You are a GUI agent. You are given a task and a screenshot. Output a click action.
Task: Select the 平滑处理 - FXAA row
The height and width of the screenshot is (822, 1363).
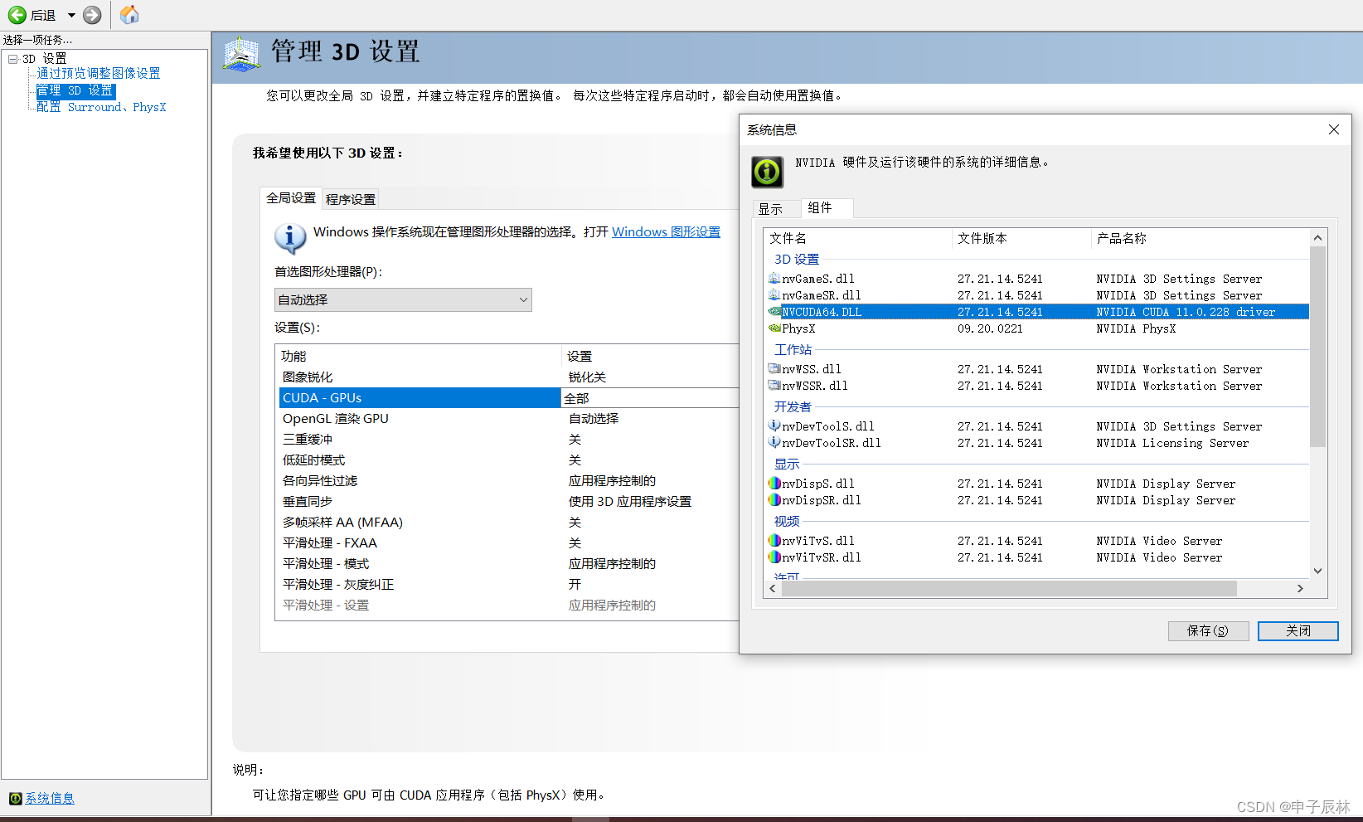pos(508,543)
